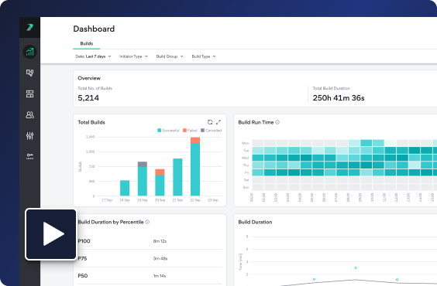Play the dashboard video
This screenshot has width=437, height=286.
click(51, 234)
